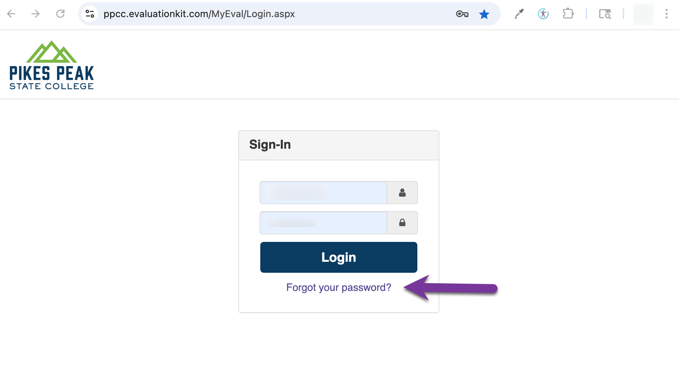
Task: Open the Extensions puzzle menu
Action: click(568, 14)
